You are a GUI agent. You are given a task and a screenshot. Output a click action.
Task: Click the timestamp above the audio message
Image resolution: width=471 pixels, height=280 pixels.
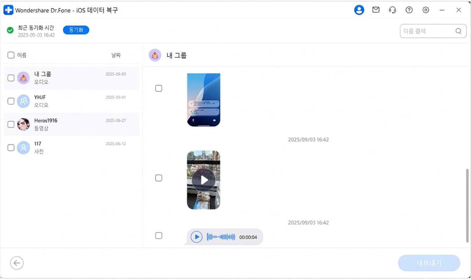tap(308, 223)
